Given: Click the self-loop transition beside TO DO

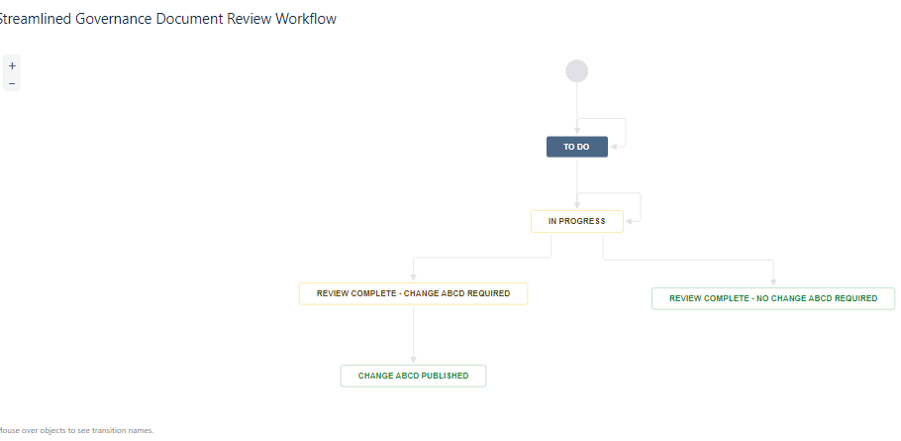Looking at the screenshot, I should pos(626,133).
